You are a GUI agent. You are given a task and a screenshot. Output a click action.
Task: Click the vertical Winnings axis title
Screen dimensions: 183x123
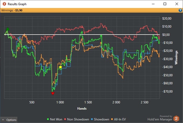(x=176, y=57)
